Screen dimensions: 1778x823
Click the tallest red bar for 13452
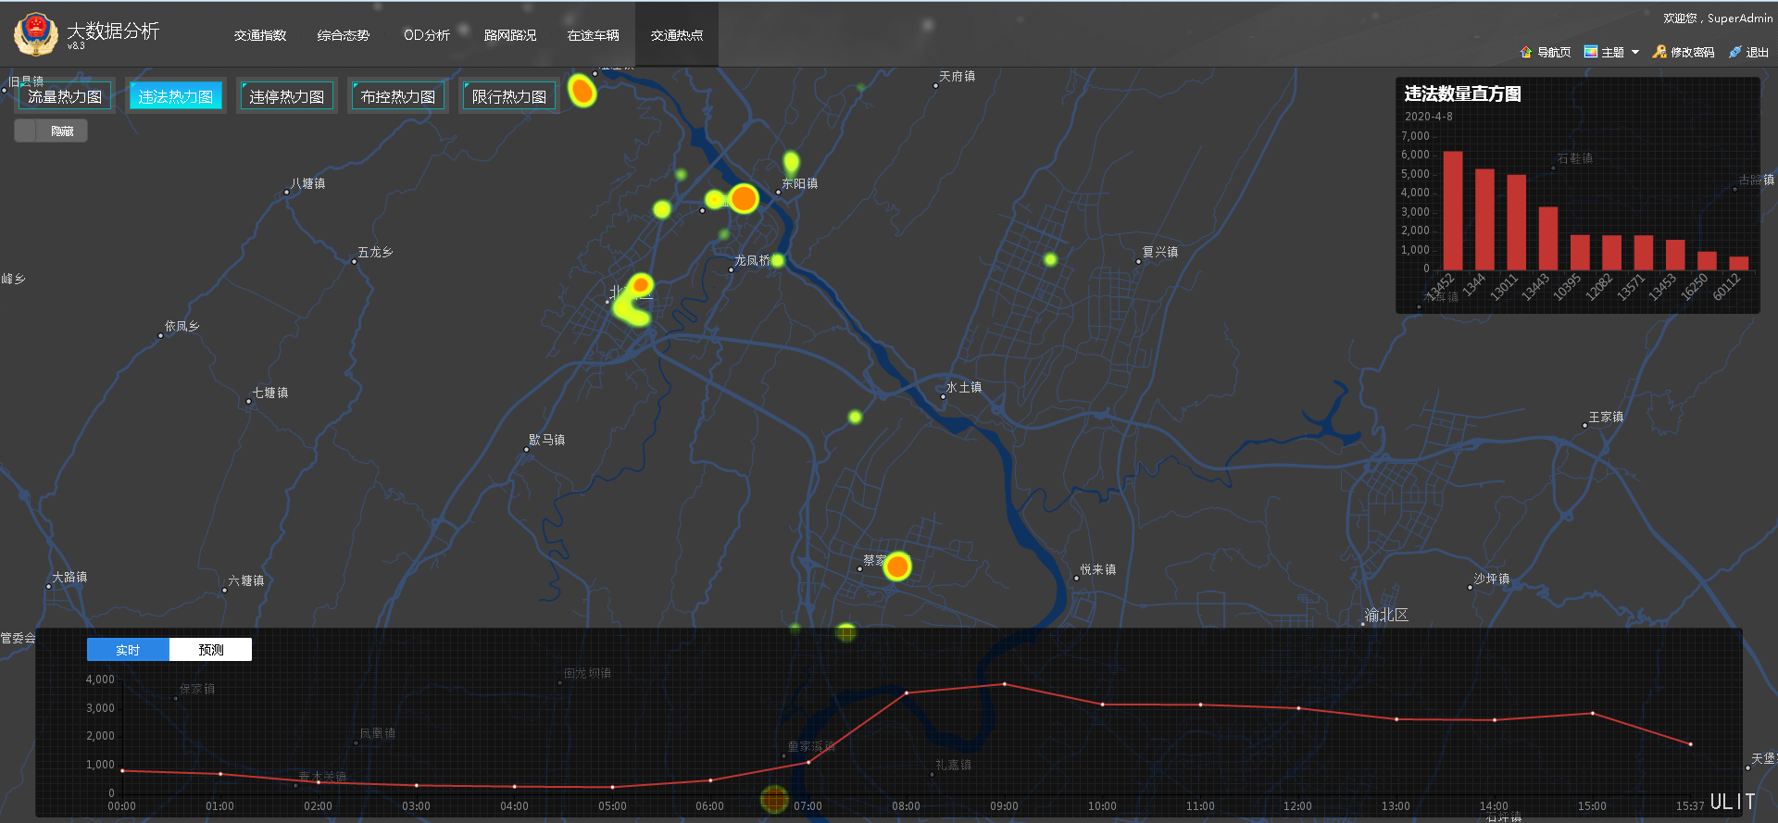pos(1453,210)
